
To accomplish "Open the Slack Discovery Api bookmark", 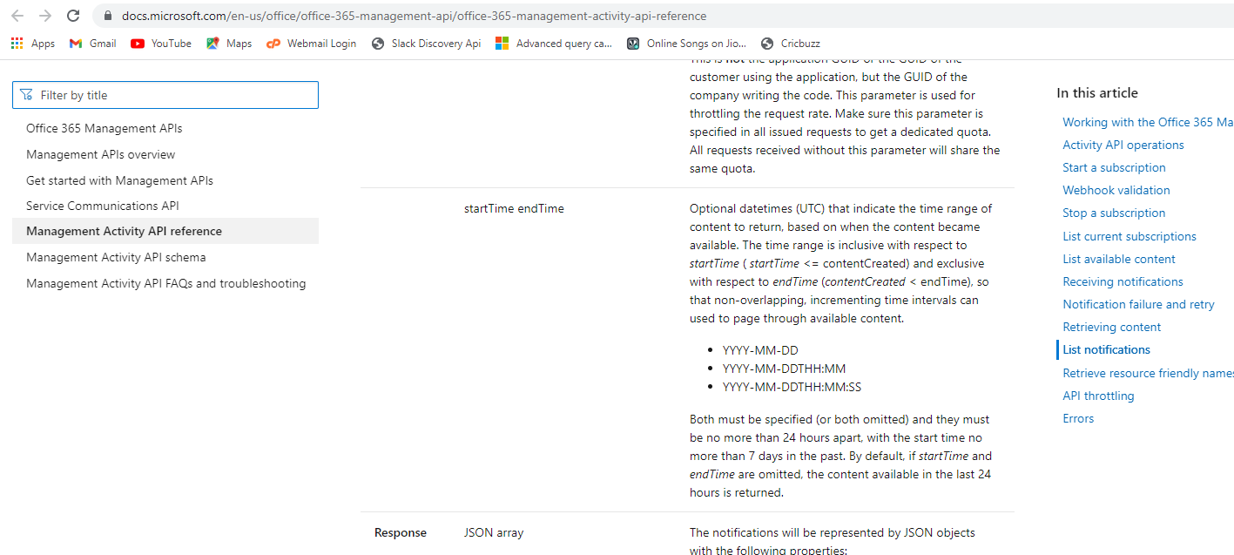I will [426, 43].
